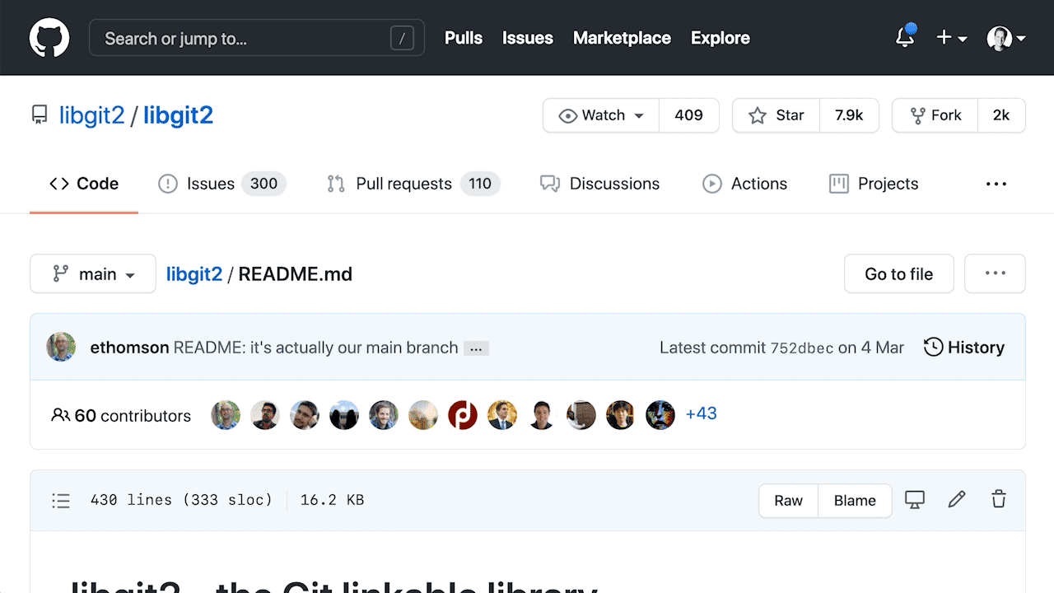Click the Raw button
The width and height of the screenshot is (1054, 593).
click(x=788, y=500)
